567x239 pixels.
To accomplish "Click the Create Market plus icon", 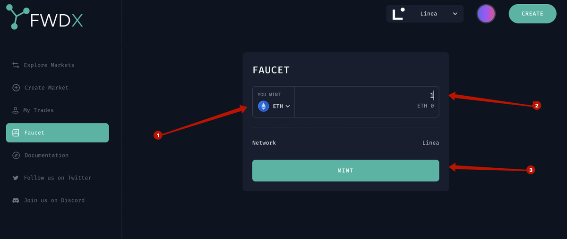I will click(x=16, y=88).
